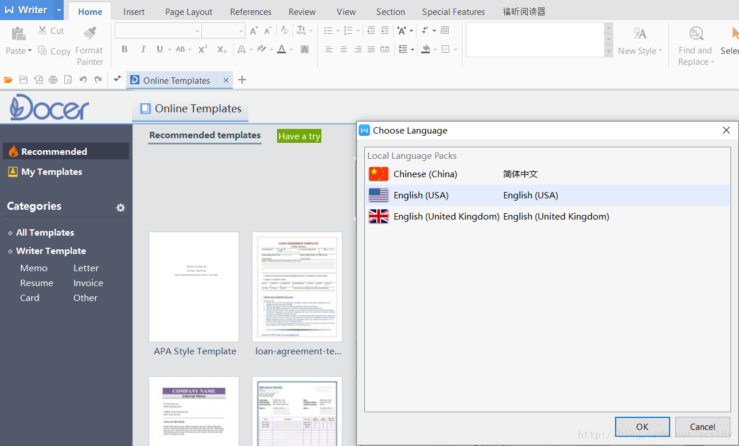Click the open folder icon in quick toolbar

tap(8, 80)
